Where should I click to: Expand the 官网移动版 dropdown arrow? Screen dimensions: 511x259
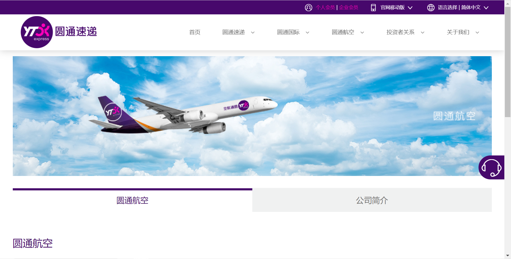pos(410,8)
